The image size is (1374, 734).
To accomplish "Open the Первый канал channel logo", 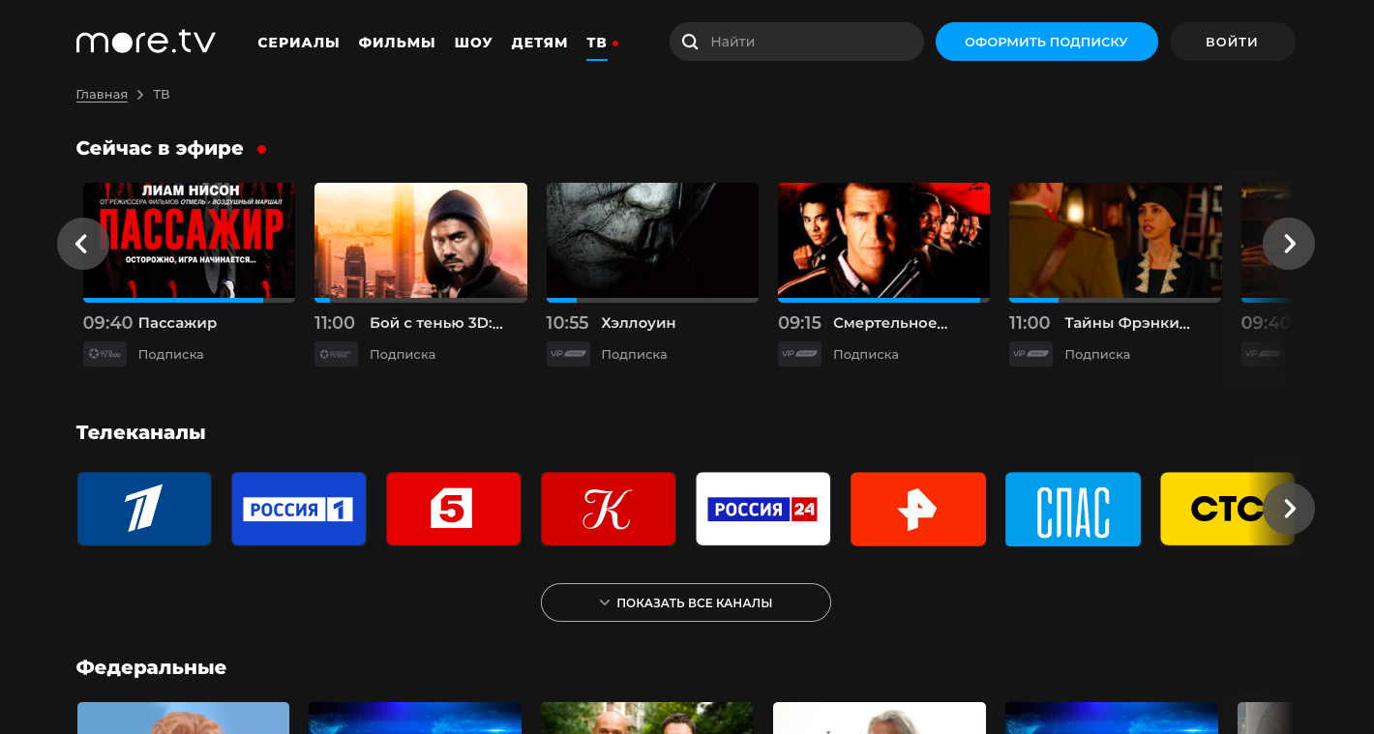I will coord(144,509).
